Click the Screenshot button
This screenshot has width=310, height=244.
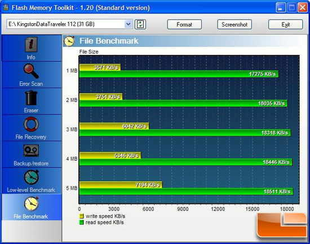click(234, 24)
